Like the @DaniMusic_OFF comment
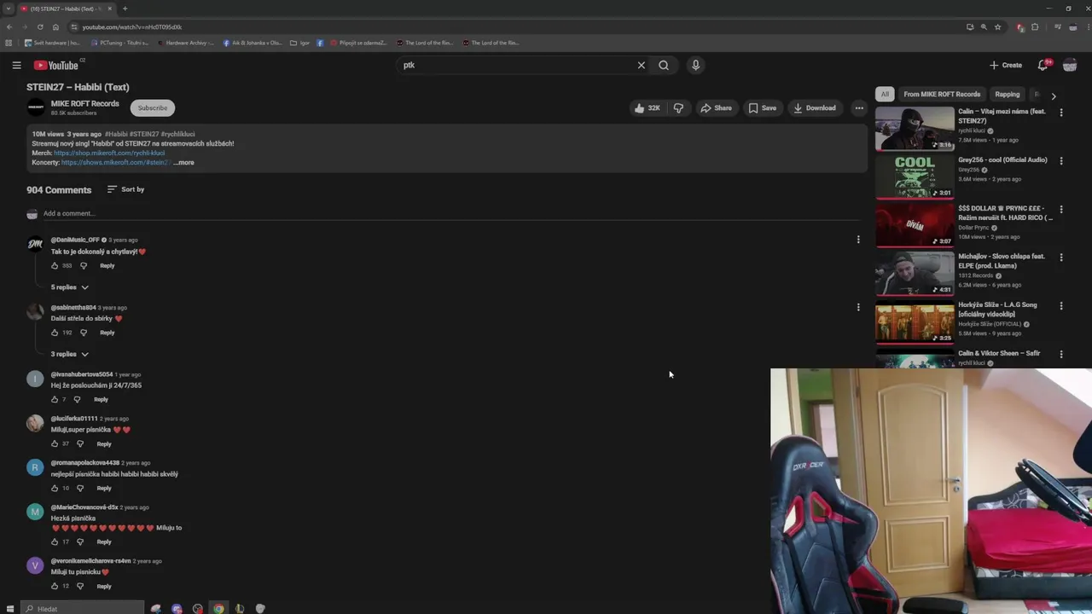This screenshot has height=614, width=1092. click(55, 266)
